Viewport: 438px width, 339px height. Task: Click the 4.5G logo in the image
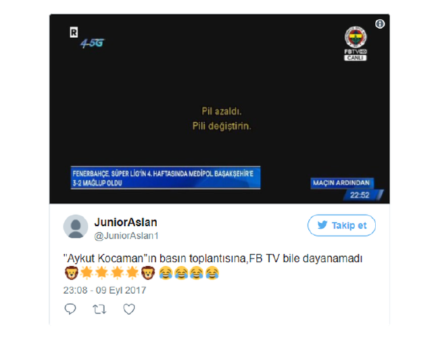92,43
